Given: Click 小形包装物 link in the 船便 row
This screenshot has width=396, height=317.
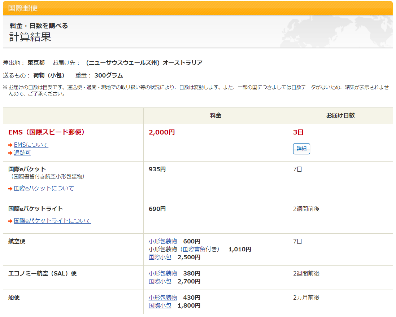Looking at the screenshot, I should pos(163,298).
